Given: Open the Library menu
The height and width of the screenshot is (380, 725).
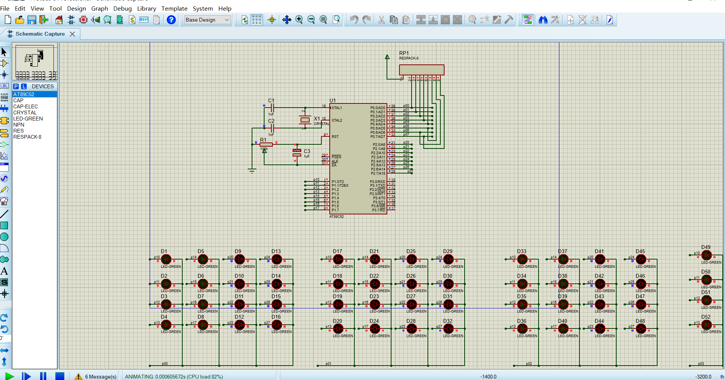Looking at the screenshot, I should coord(147,8).
